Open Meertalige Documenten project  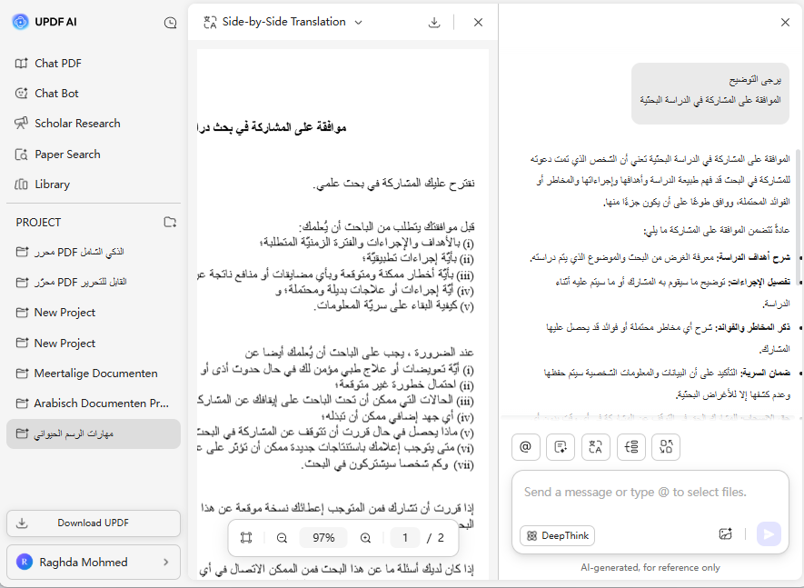point(94,373)
